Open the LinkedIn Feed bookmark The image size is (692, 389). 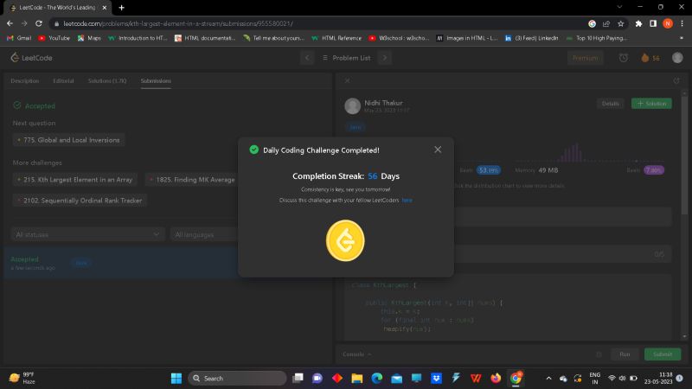tap(531, 38)
